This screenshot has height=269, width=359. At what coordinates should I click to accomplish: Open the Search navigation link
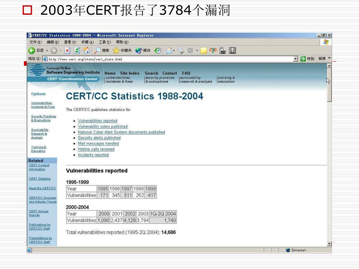(x=151, y=73)
